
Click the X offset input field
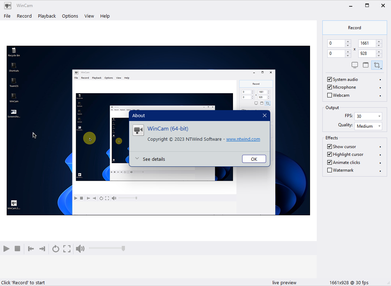[x=336, y=43]
